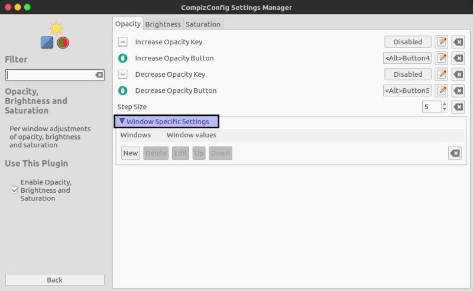Viewport: 473px width, 291px height.
Task: Click the Step Size label
Action: [x=132, y=107]
